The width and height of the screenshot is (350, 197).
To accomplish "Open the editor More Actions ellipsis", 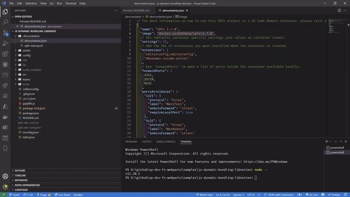I will click(345, 10).
